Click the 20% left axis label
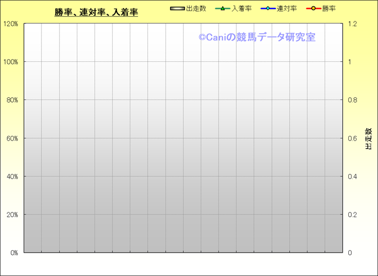 pyautogui.click(x=12, y=215)
